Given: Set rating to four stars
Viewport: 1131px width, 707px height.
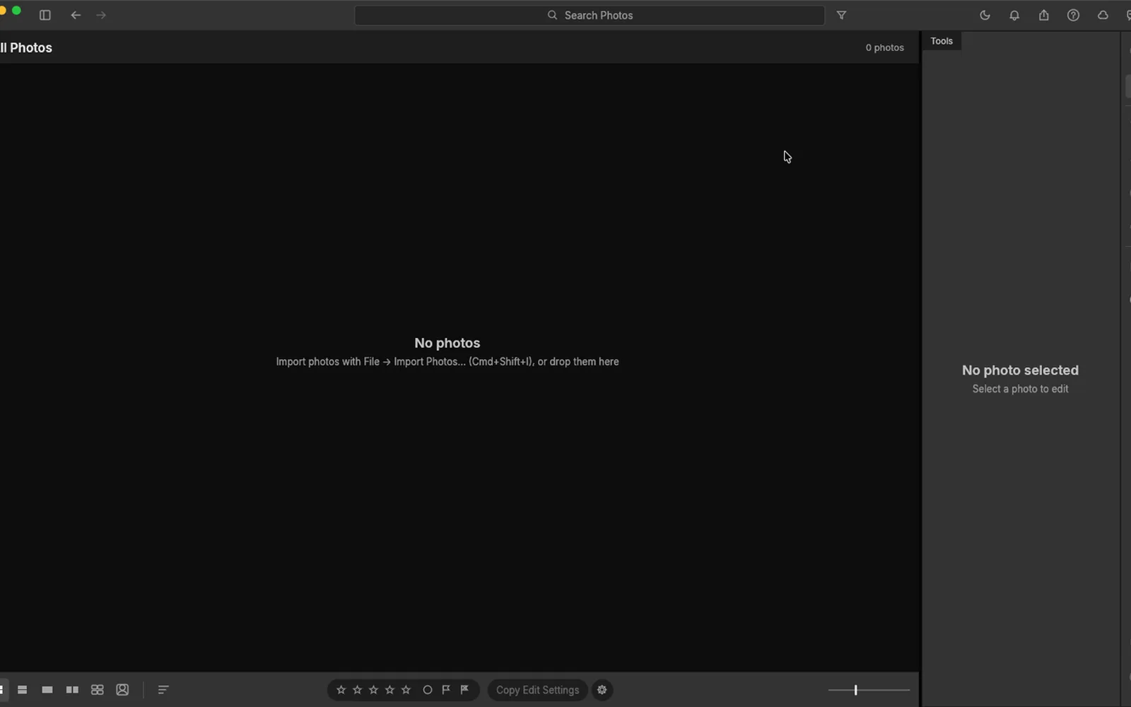Looking at the screenshot, I should (390, 690).
